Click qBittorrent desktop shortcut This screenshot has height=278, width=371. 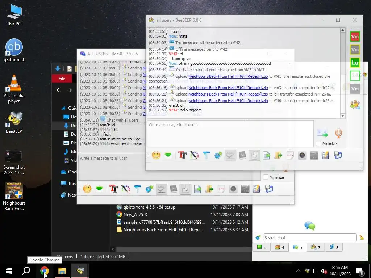click(x=14, y=50)
